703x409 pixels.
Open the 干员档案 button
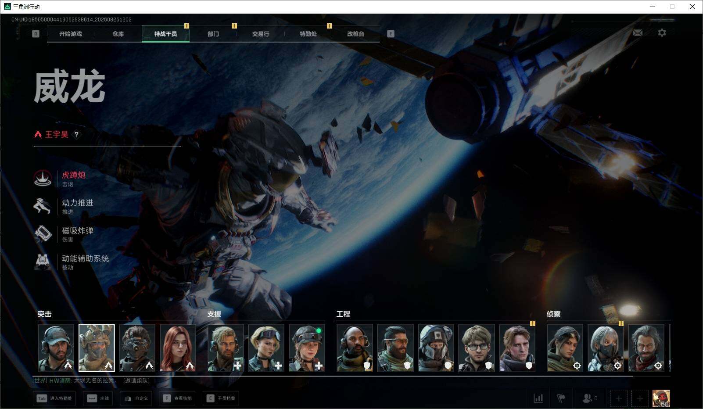click(x=221, y=398)
